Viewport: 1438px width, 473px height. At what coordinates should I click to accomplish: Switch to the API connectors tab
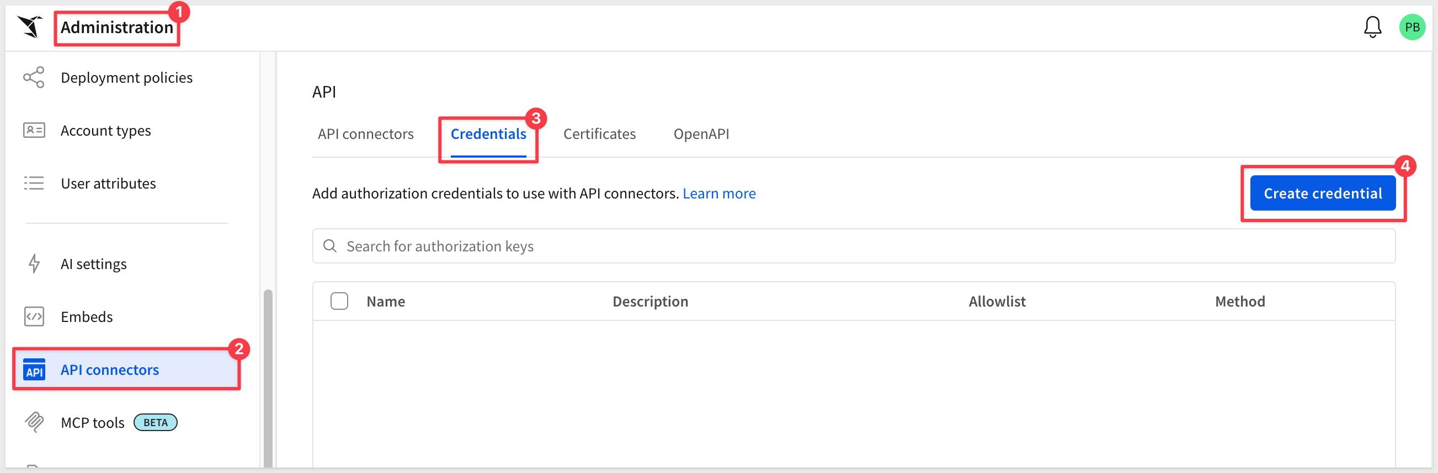(366, 134)
